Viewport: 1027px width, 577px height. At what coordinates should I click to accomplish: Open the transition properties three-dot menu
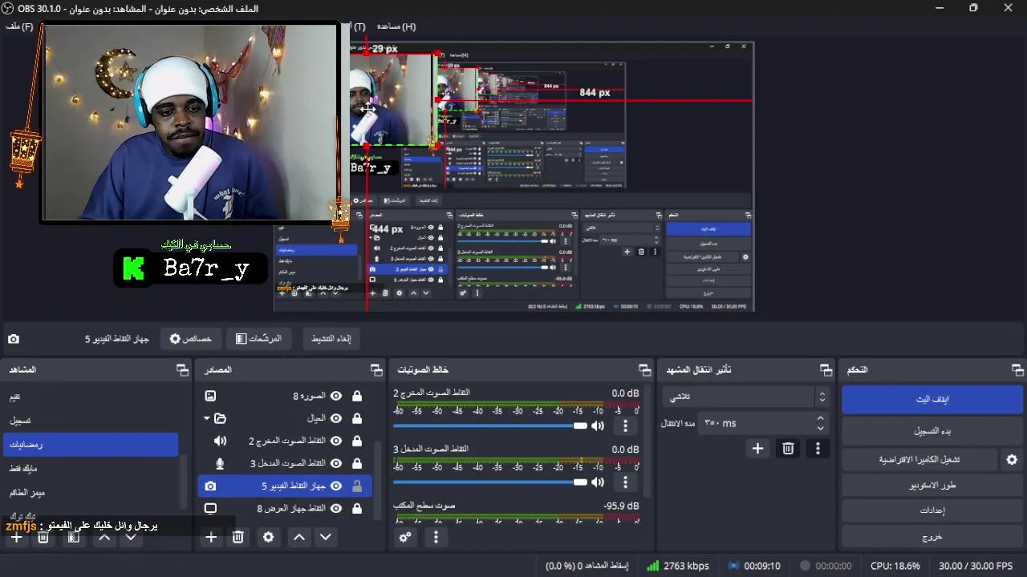coord(818,449)
